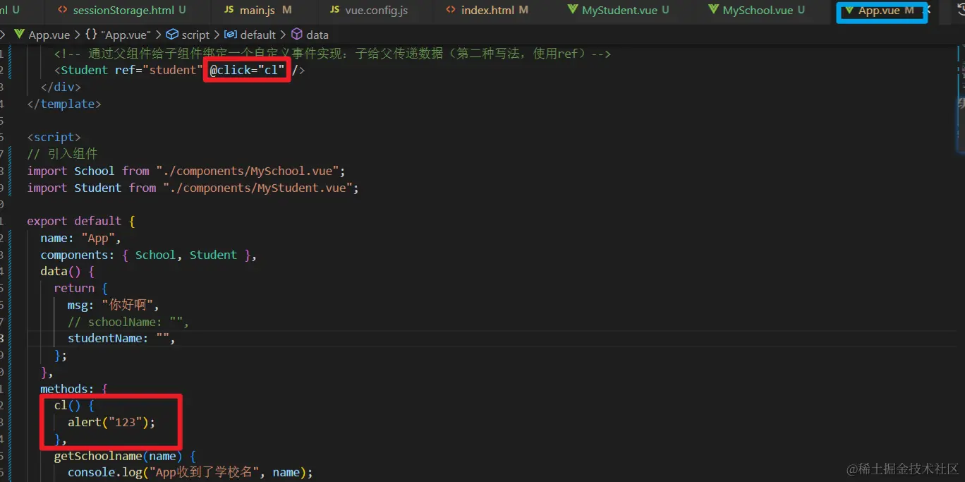Image resolution: width=965 pixels, height=482 pixels.
Task: Click the "./components/MySchool.vue" import path
Action: click(x=248, y=171)
